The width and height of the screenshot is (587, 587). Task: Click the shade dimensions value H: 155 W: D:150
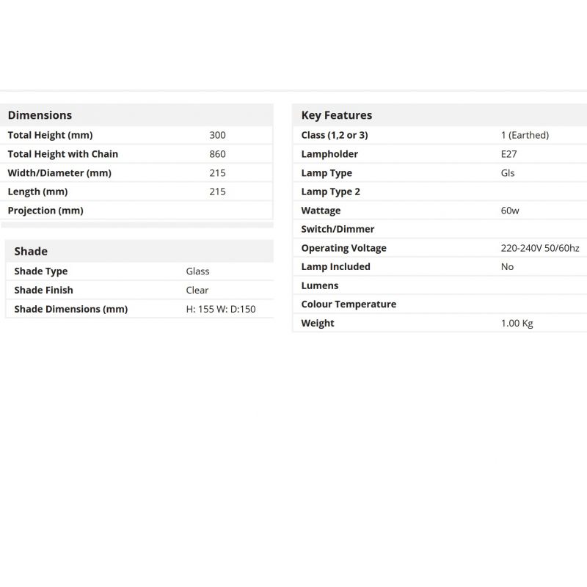pos(221,310)
